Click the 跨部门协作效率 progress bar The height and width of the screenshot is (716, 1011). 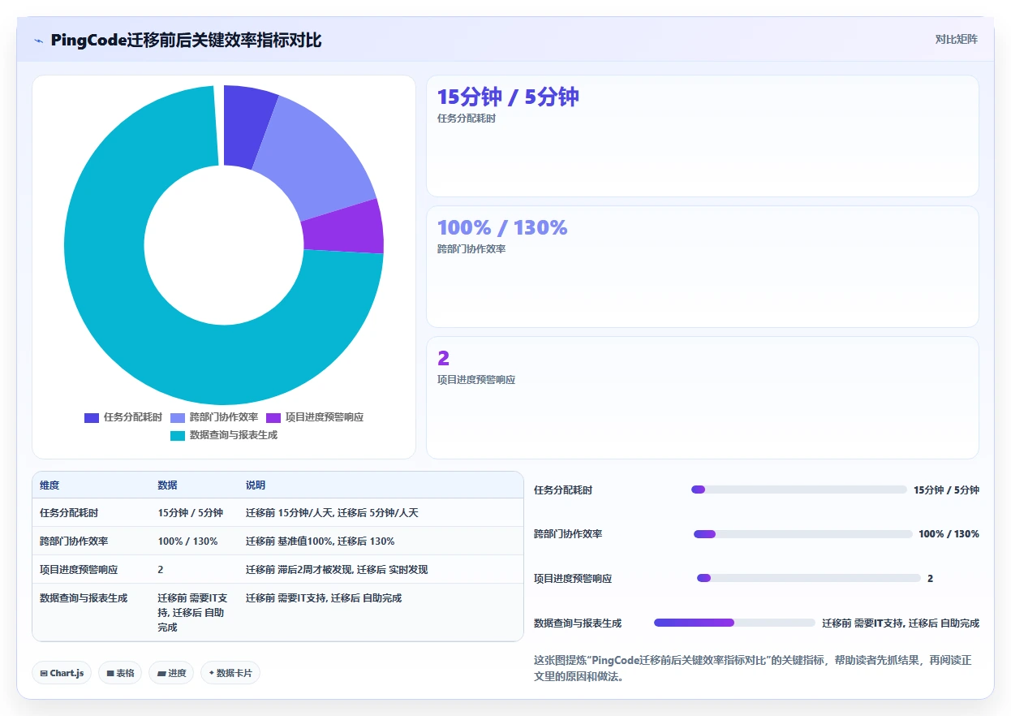point(803,534)
